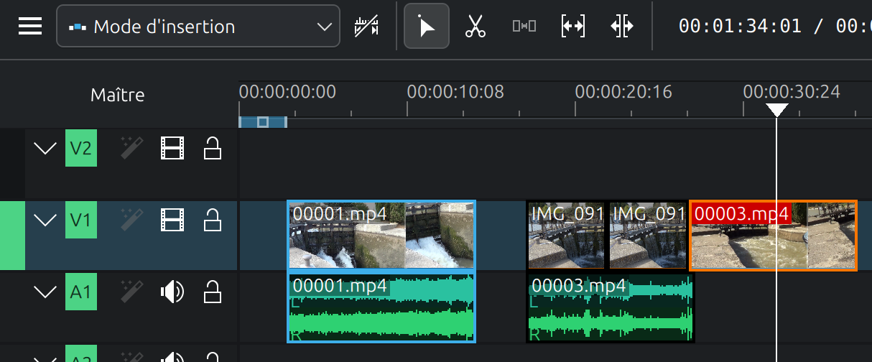
Task: Mute the A1 audio track
Action: coord(172,292)
